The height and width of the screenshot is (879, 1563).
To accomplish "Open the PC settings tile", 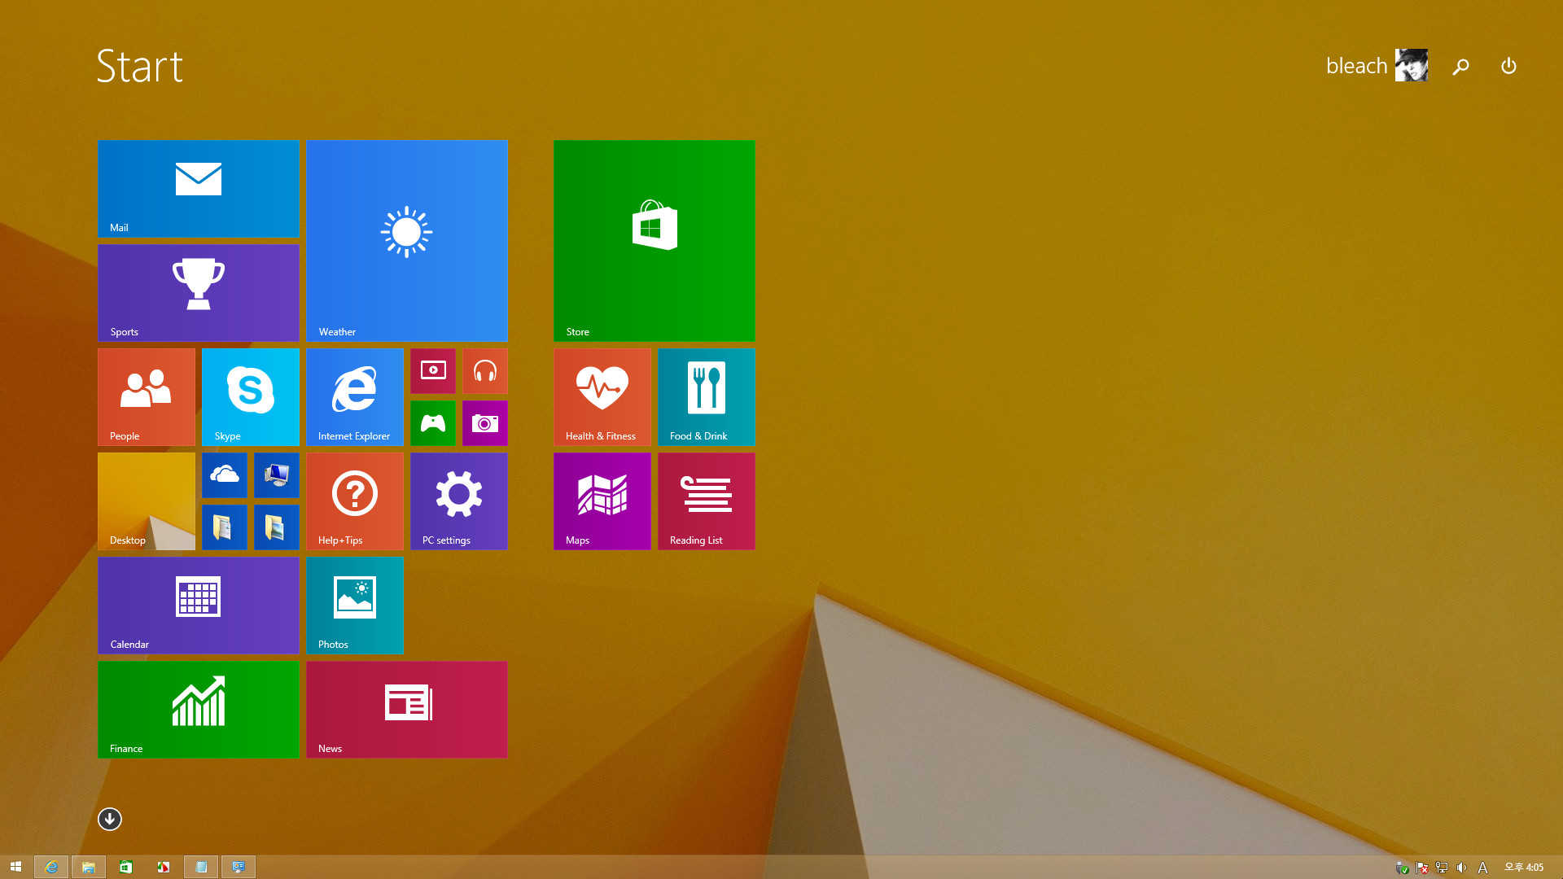I will [x=459, y=501].
